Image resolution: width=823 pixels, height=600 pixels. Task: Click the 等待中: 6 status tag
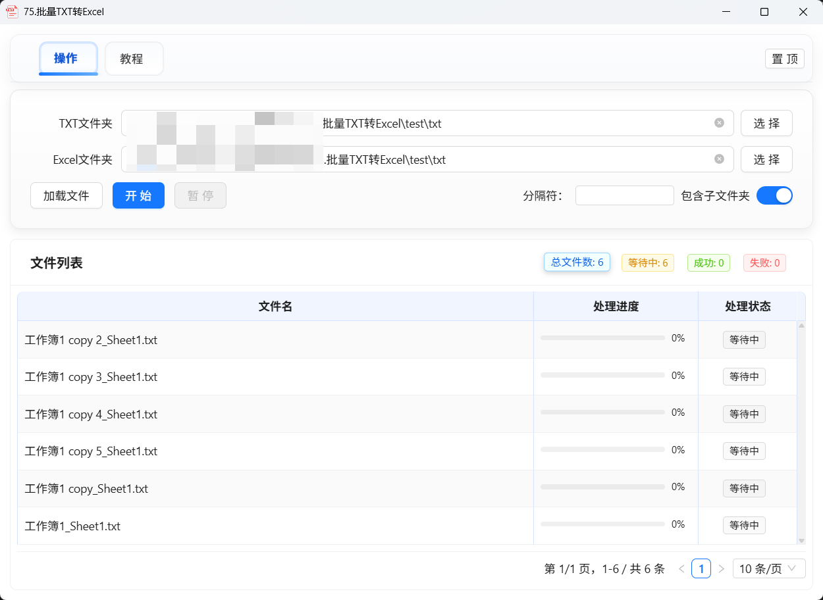pyautogui.click(x=648, y=263)
